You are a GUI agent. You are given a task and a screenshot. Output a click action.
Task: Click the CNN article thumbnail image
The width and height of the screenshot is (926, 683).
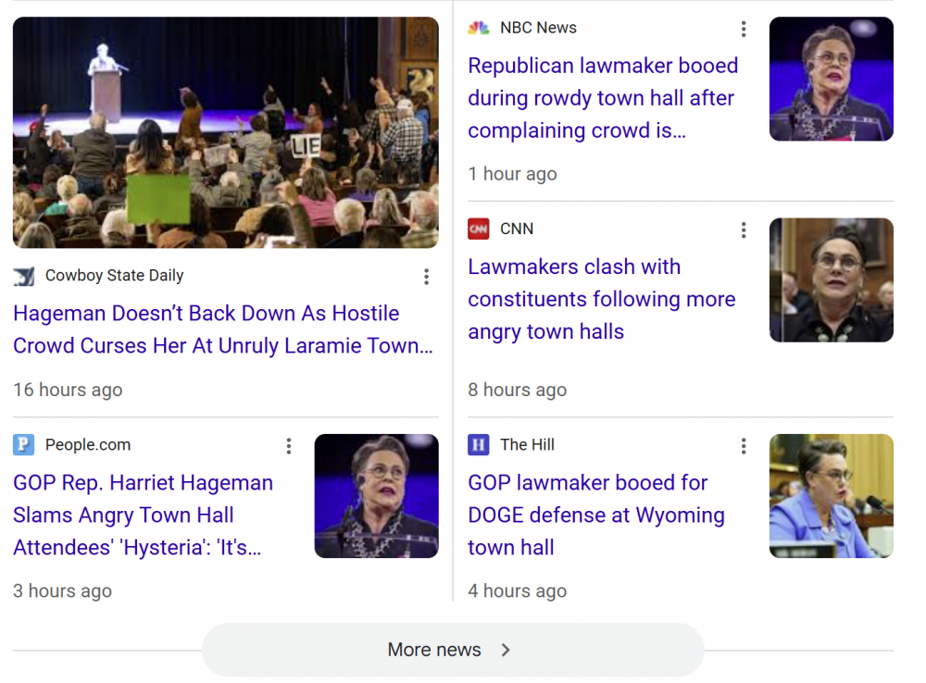click(831, 280)
